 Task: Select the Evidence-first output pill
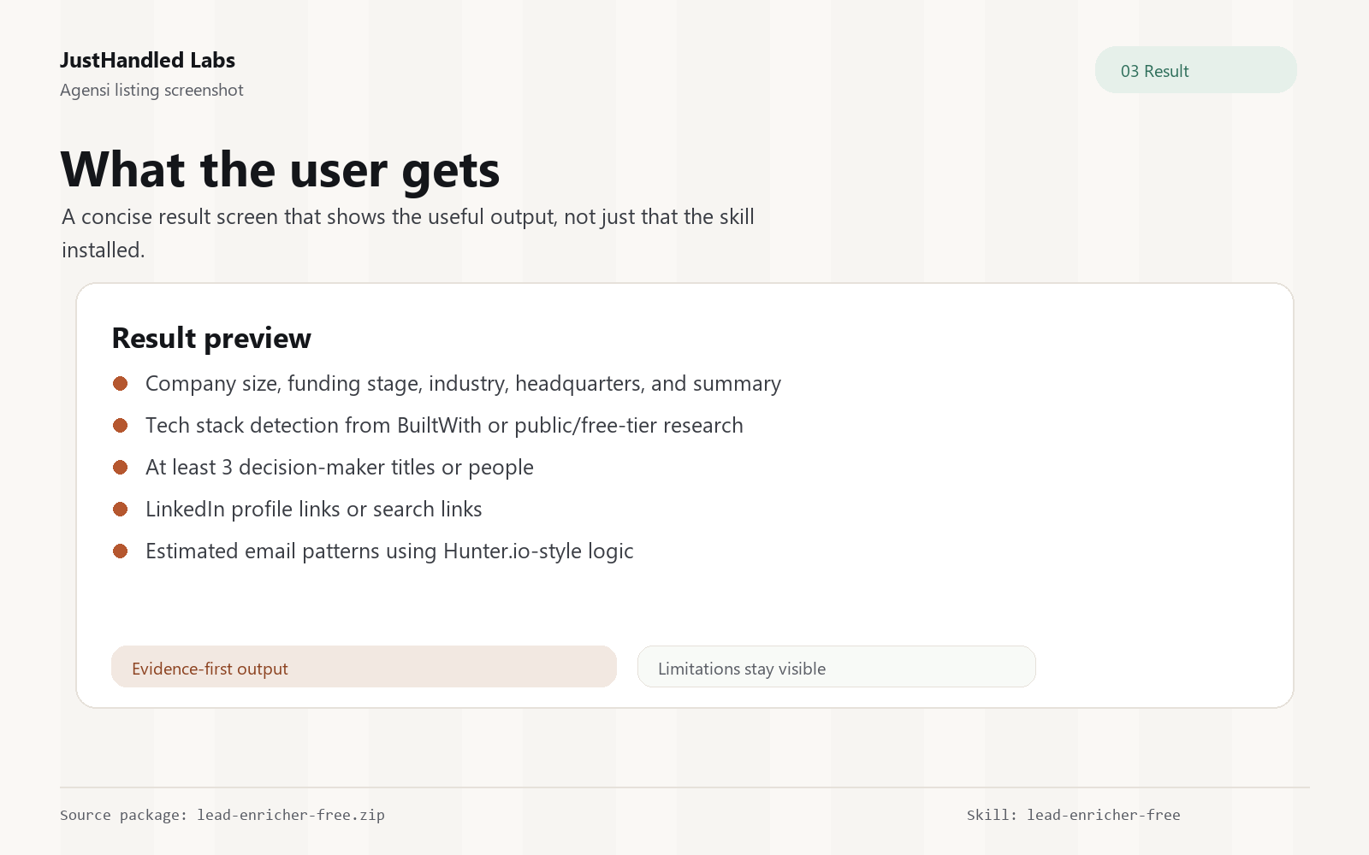[364, 667]
